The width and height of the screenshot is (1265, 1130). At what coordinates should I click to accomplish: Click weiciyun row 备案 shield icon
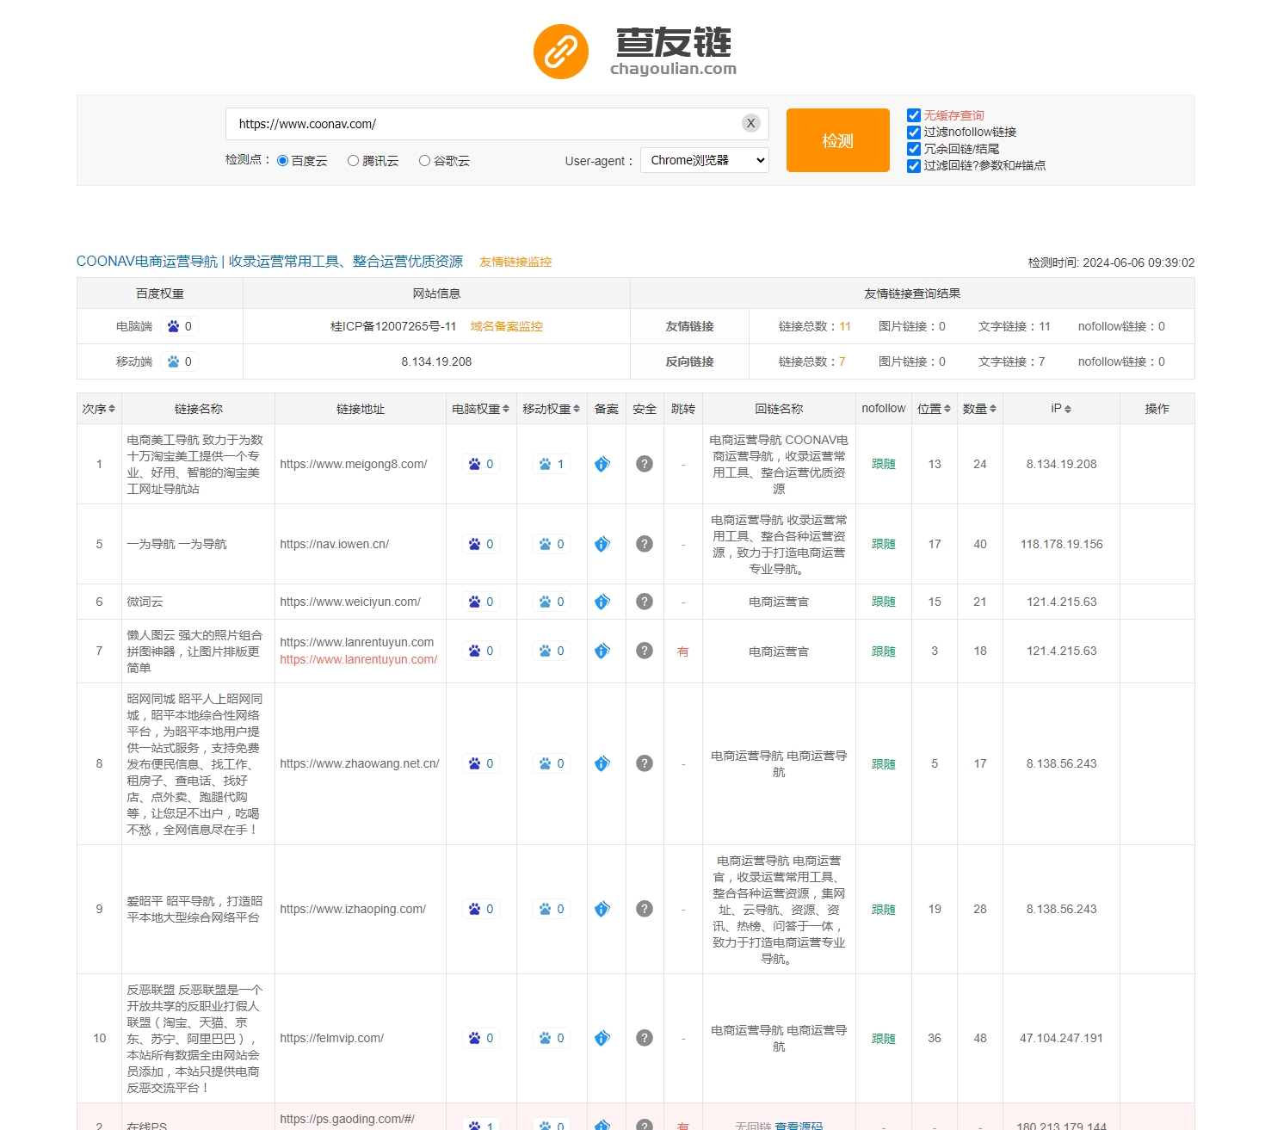tap(602, 602)
